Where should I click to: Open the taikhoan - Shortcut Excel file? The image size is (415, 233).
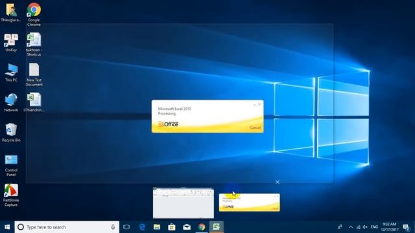(34, 45)
